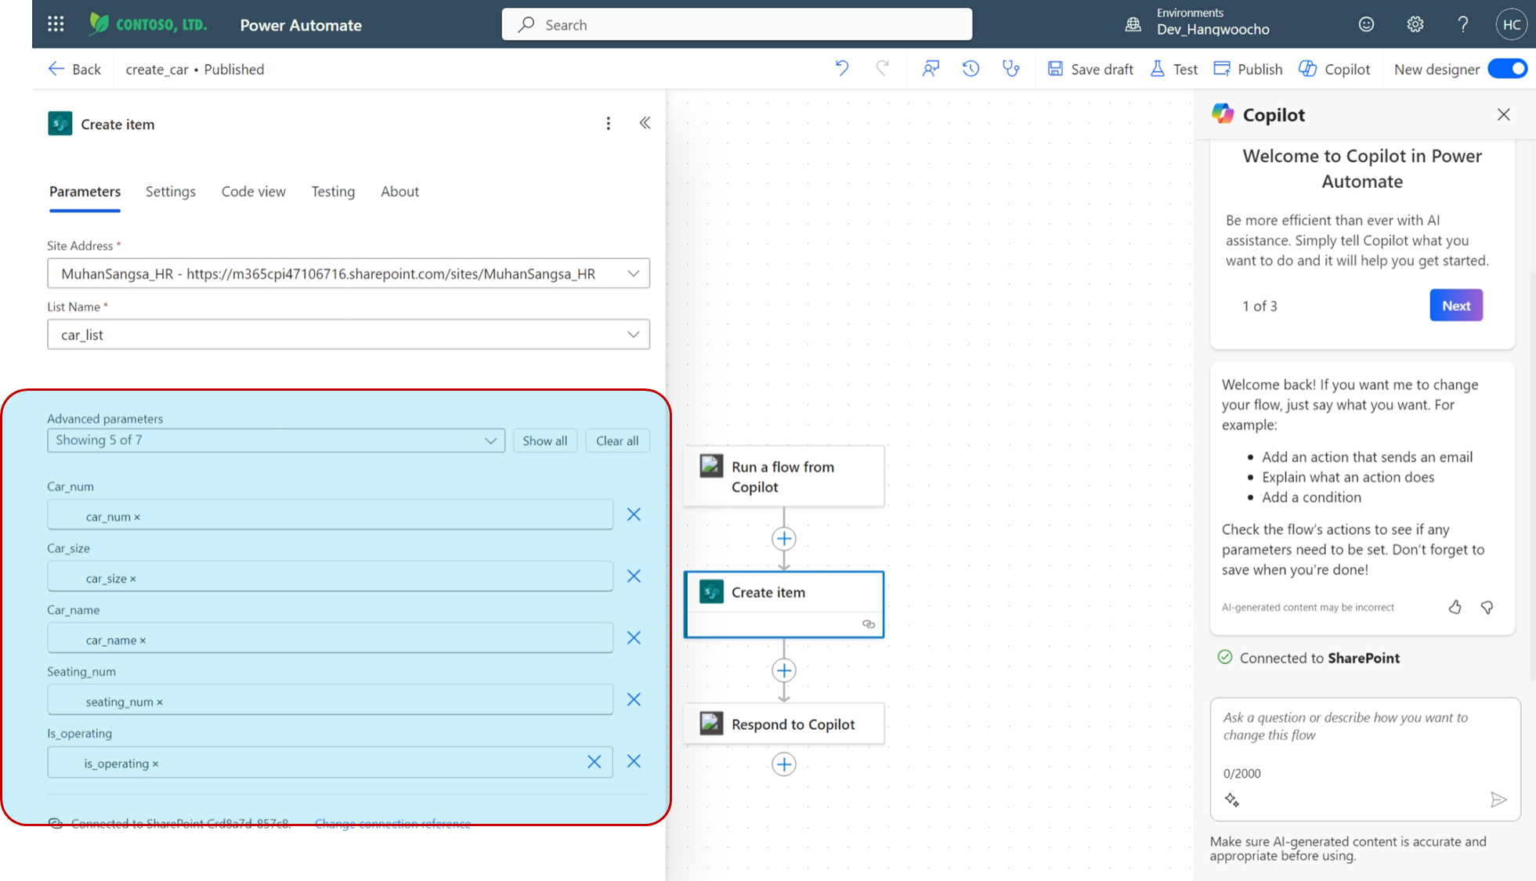Add step below Respond to Copilot
Viewport: 1536px width, 881px height.
[784, 764]
